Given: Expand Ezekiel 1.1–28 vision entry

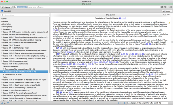Looking at the screenshot, I should pyautogui.click(x=2, y=32).
